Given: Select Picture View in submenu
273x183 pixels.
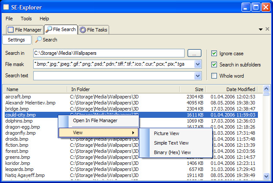Looking at the screenshot, I should pos(176,133).
